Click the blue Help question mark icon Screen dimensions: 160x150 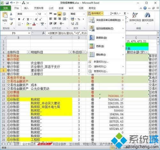145,8
